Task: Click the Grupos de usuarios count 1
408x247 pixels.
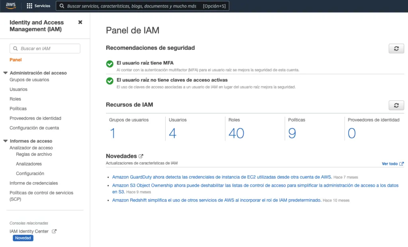Action: click(x=112, y=133)
